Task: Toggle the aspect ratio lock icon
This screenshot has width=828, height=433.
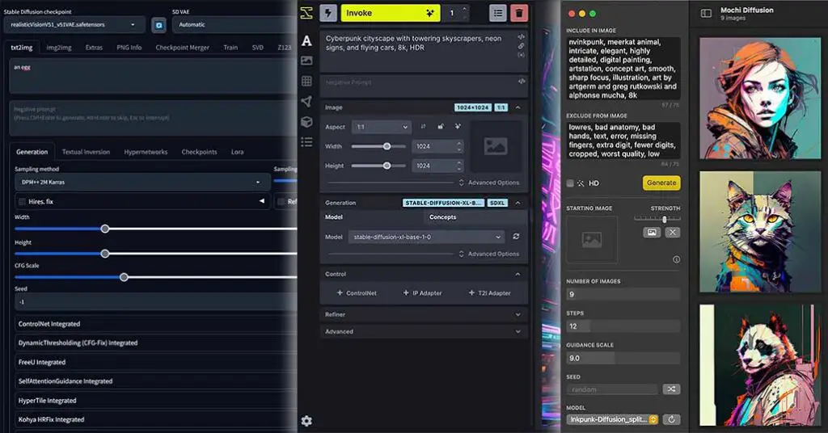Action: [441, 127]
